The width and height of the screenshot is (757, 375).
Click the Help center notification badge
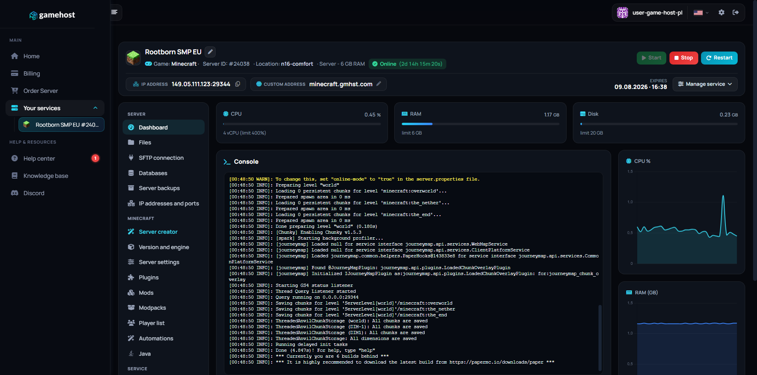(x=95, y=158)
